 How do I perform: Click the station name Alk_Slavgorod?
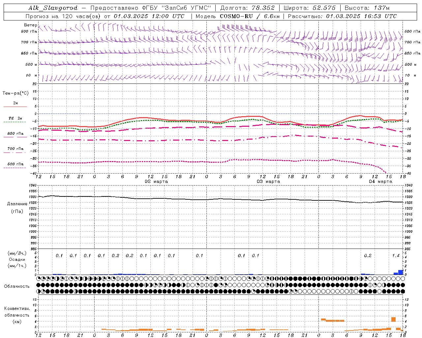[53, 8]
